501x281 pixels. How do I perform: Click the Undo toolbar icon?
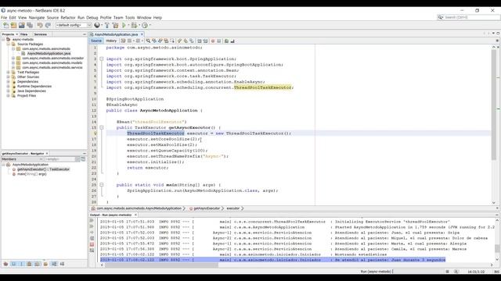(40, 25)
